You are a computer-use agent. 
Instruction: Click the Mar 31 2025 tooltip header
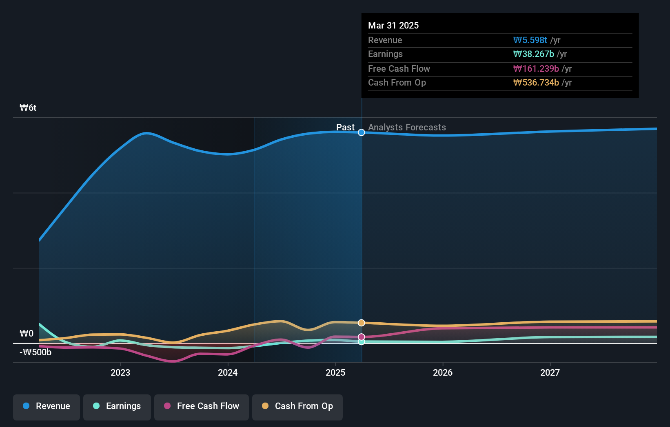tap(393, 25)
